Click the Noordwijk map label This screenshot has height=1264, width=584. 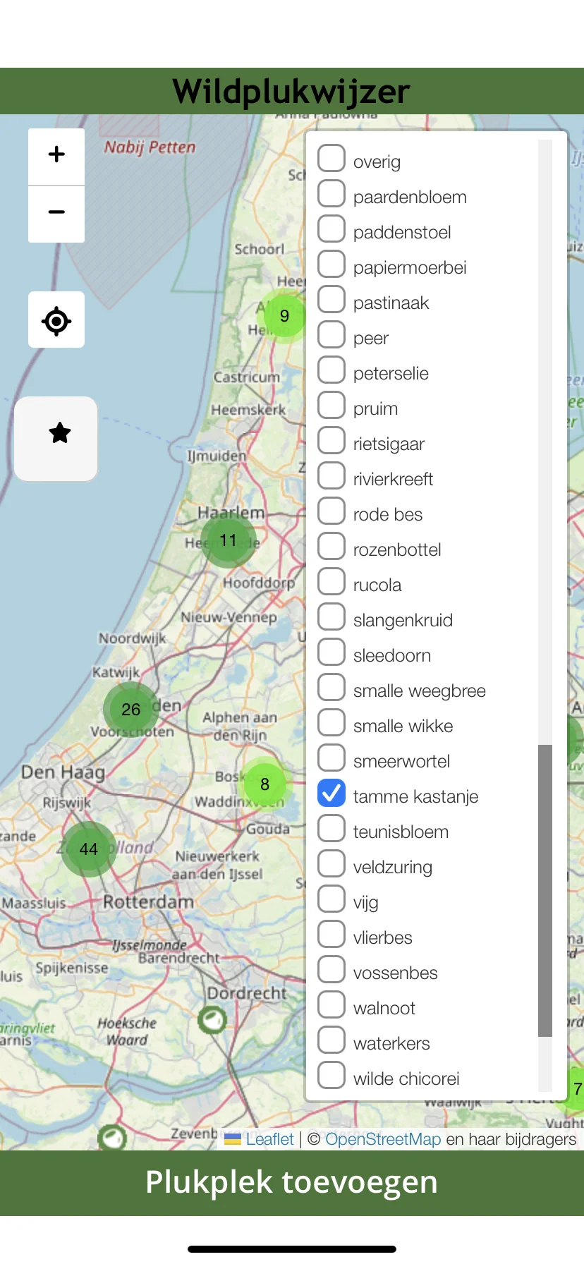click(x=132, y=638)
